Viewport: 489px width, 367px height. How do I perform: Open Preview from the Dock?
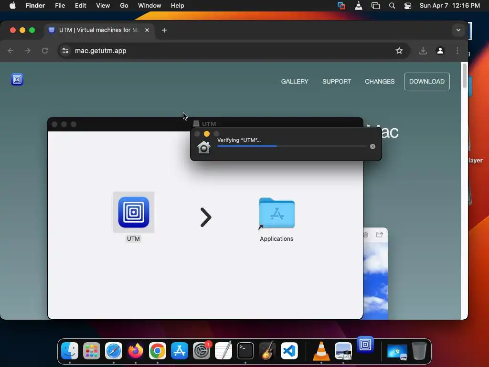343,351
